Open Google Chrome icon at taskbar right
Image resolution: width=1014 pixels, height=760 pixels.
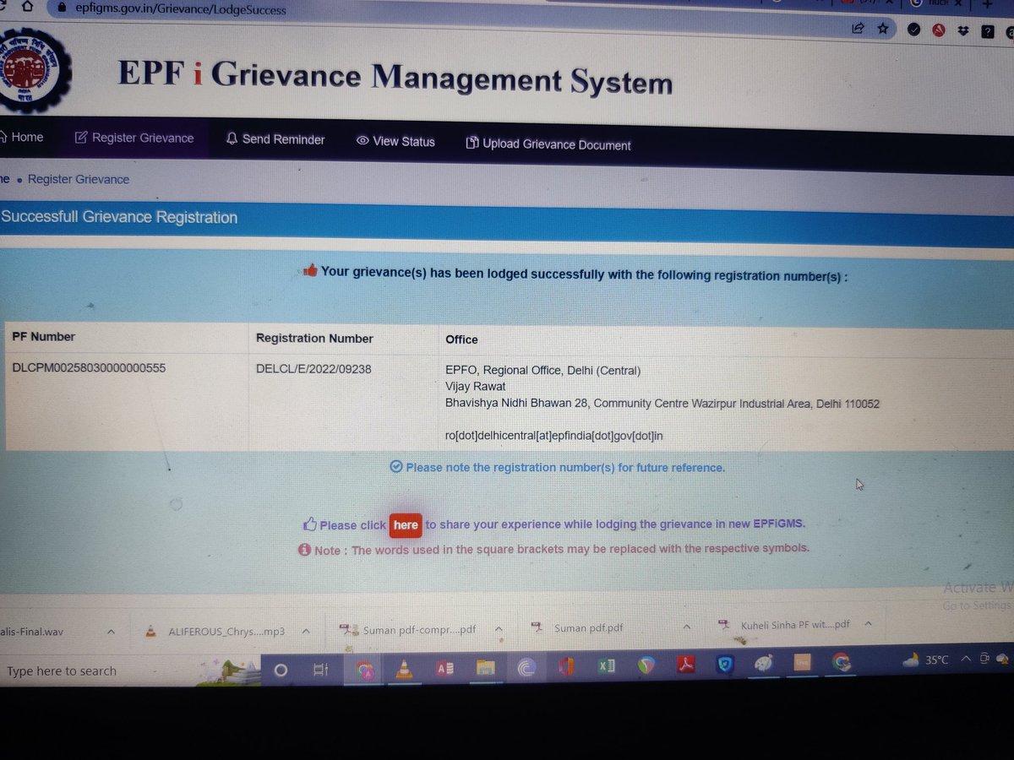coord(842,663)
